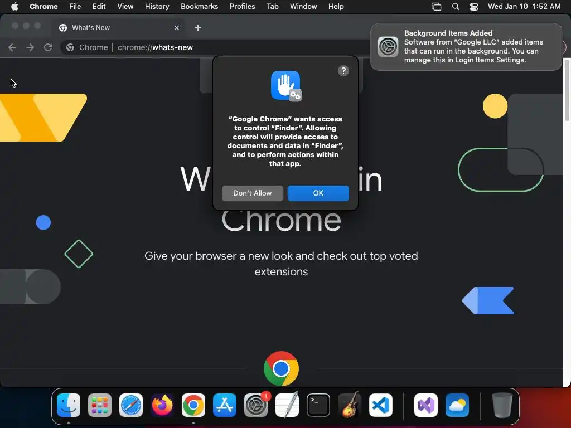
Task: Click the screen mirroring menu bar icon
Action: pos(436,7)
